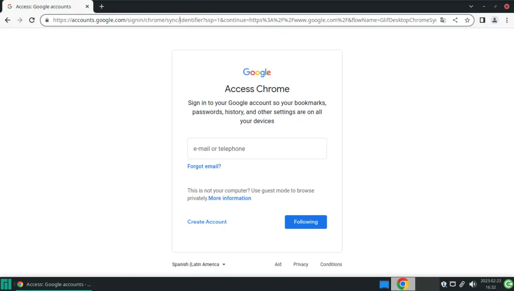The image size is (514, 291).
Task: Open the volume speaker tray icon
Action: pos(473,284)
